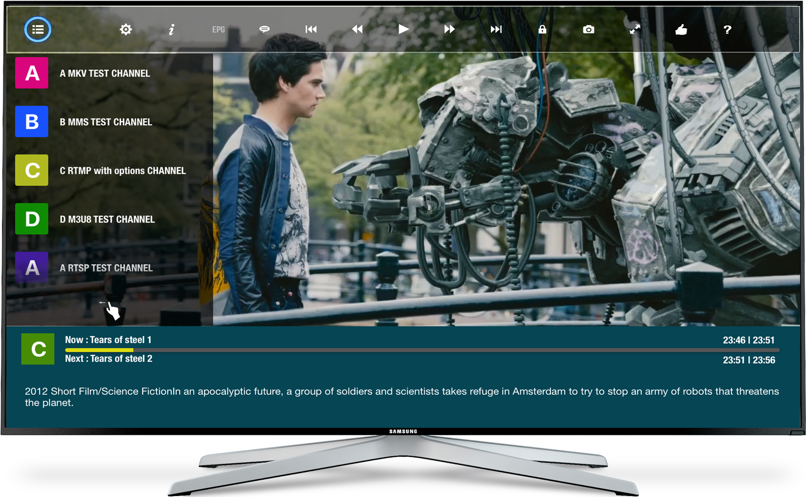Click 'Next : Tears of steel 2'
This screenshot has width=806, height=497.
tap(109, 359)
